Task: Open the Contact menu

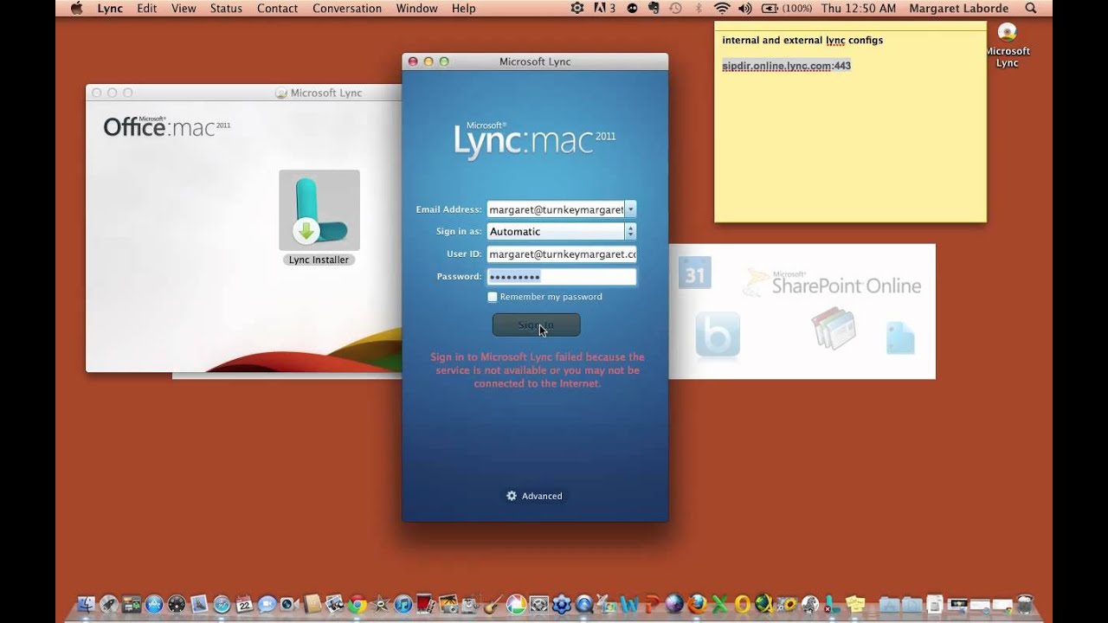Action: 277,9
